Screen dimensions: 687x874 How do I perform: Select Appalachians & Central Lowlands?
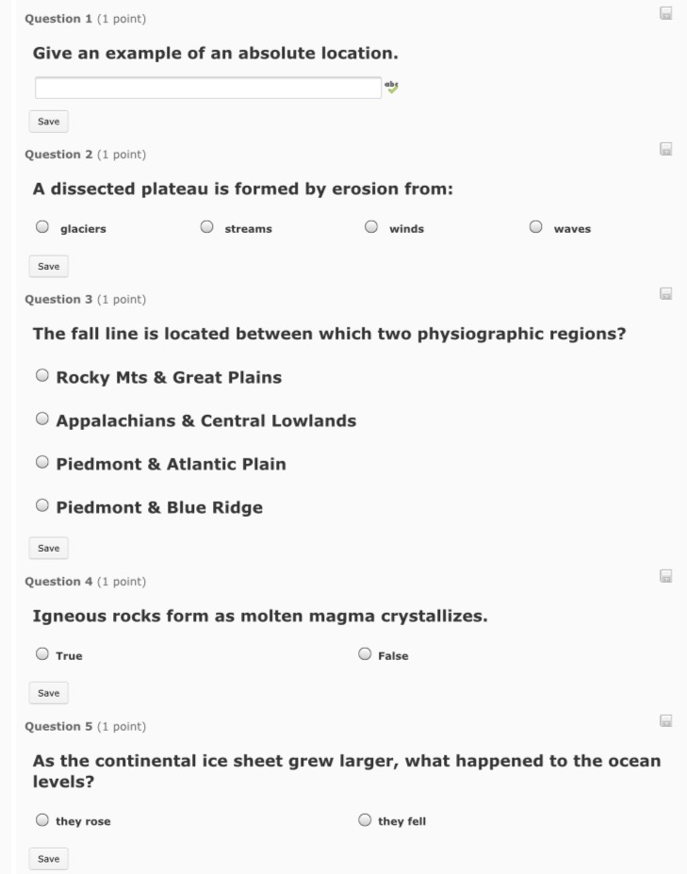tap(42, 419)
